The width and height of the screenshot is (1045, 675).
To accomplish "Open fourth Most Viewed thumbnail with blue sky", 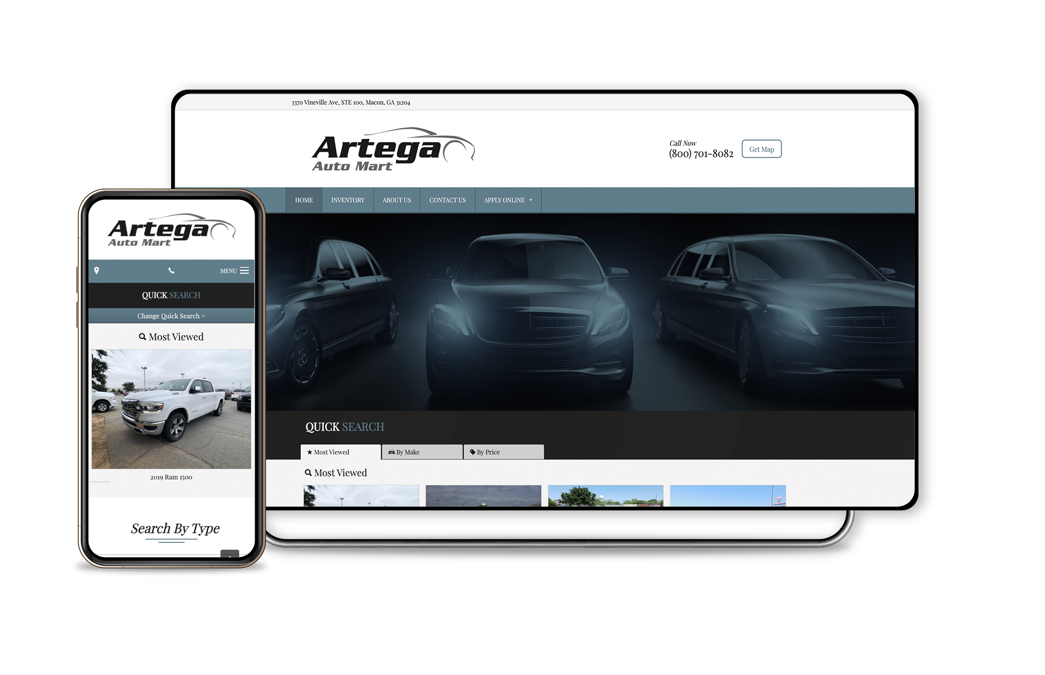I will coord(728,496).
